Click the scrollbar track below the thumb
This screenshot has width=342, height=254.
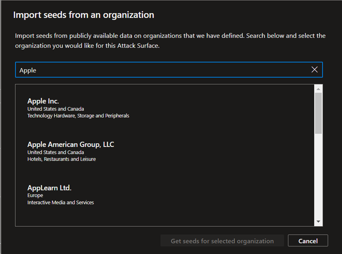[318, 176]
